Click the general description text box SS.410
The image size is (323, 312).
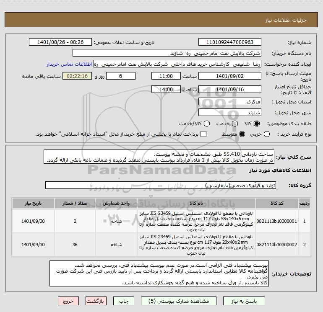coord(159,157)
